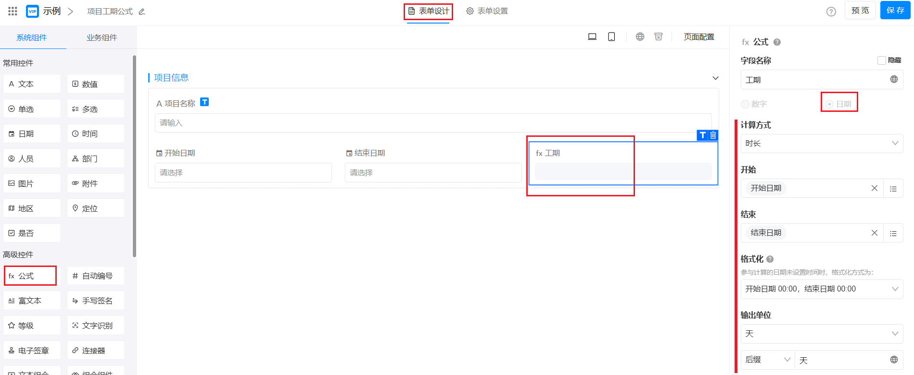Open the 表单设置 tab
The image size is (914, 375).
click(487, 11)
